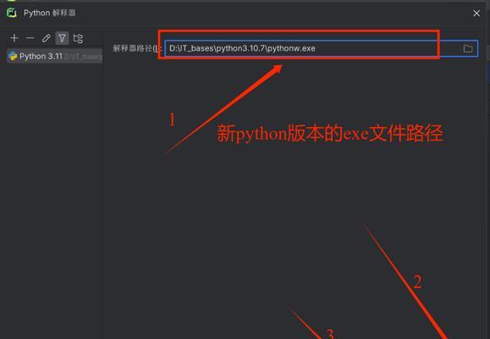Click the PyCharm logo in the title bar

(12, 13)
